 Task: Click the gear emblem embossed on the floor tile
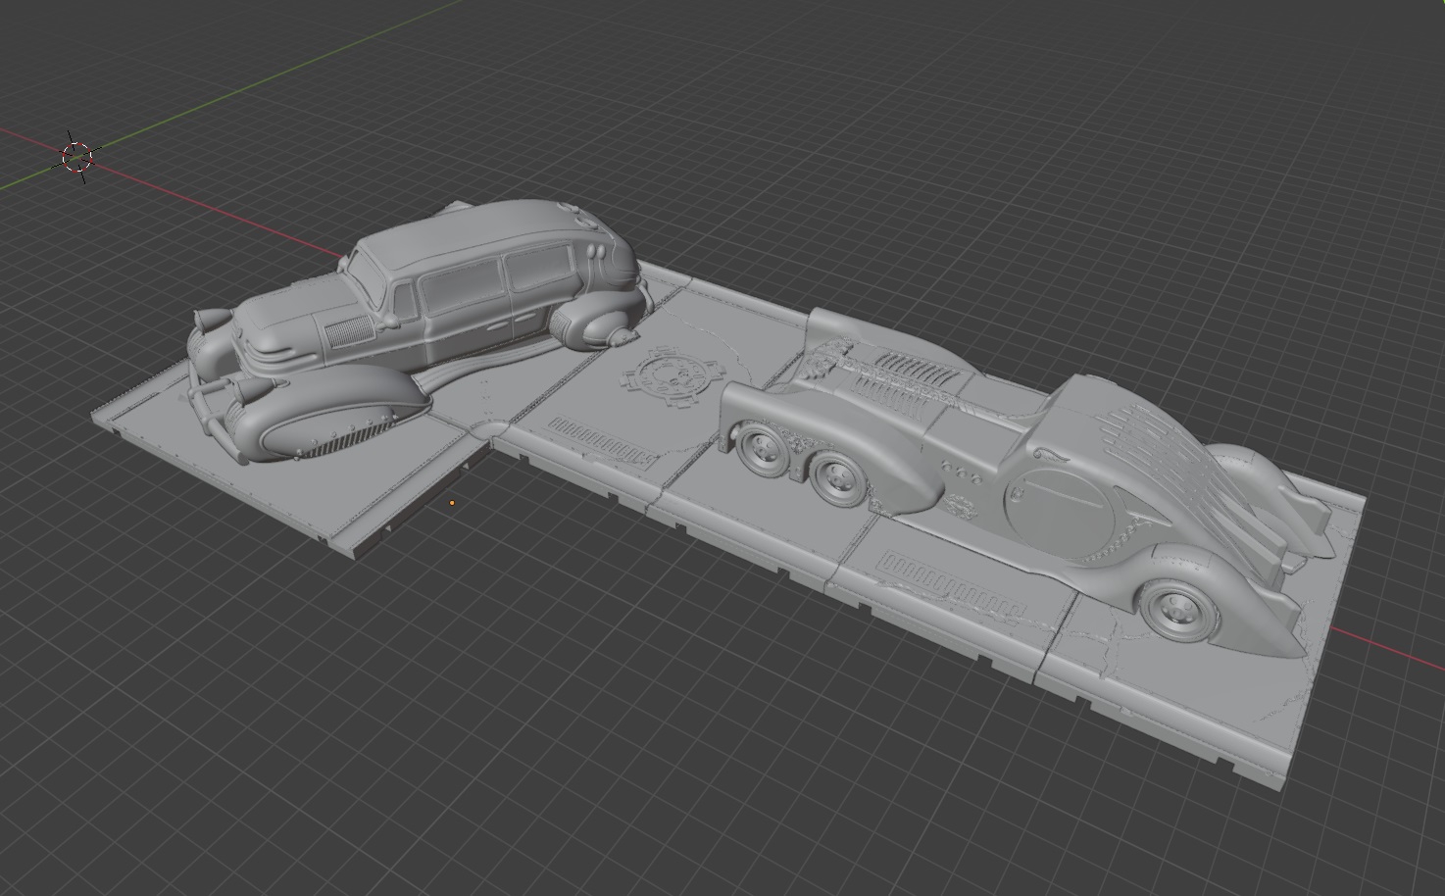[674, 378]
